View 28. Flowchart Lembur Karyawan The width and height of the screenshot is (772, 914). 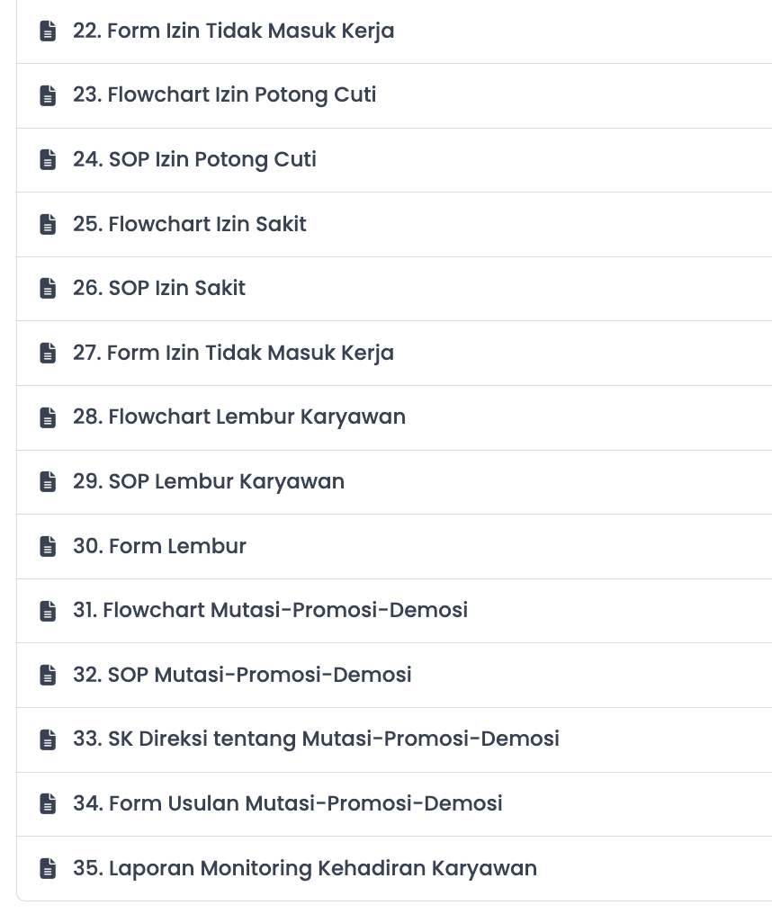tap(394, 418)
